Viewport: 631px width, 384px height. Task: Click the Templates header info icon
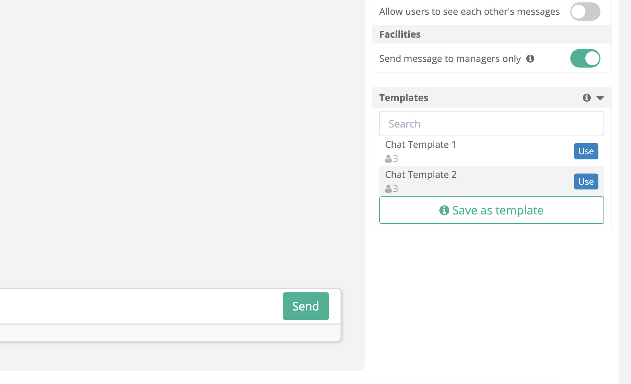pyautogui.click(x=586, y=98)
